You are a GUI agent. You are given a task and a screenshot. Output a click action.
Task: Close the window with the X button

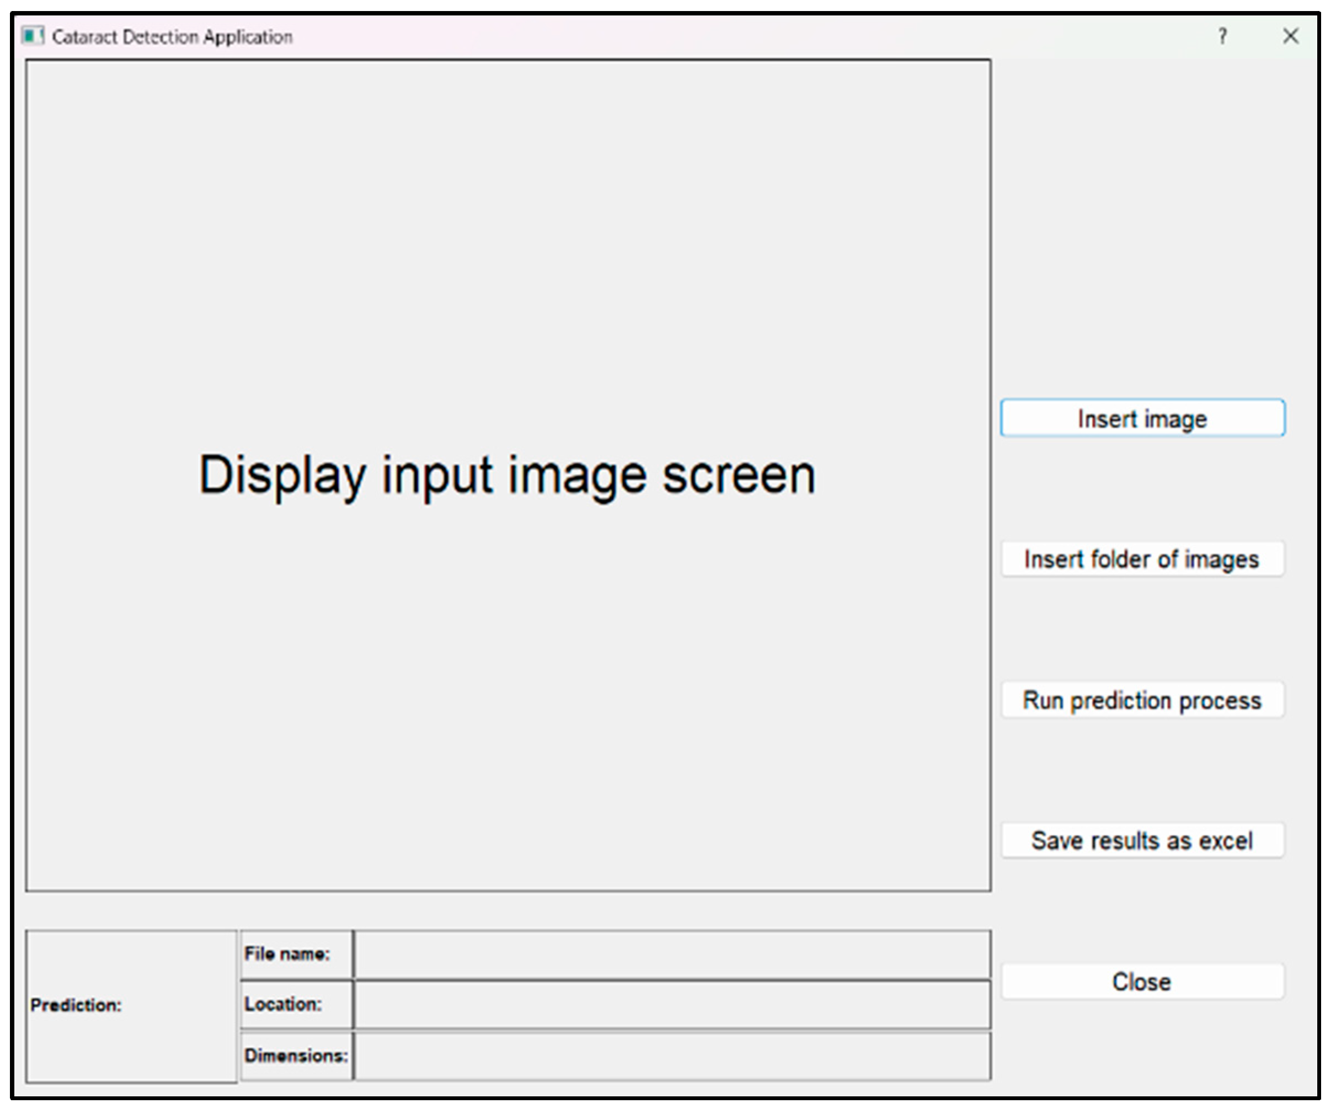(1290, 36)
